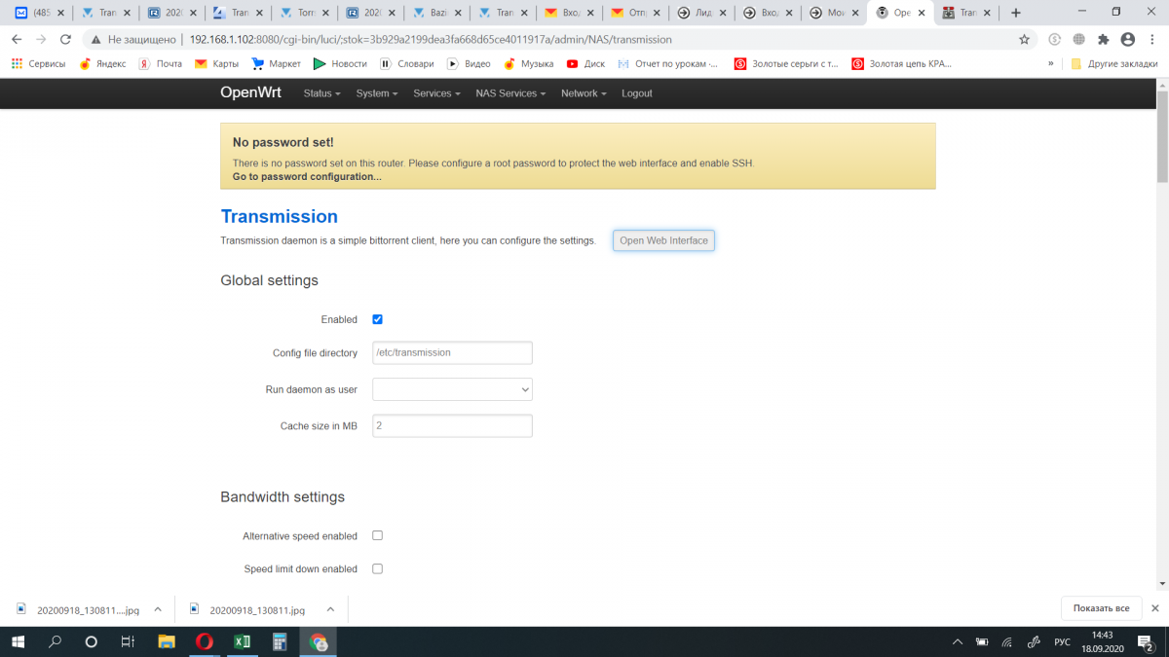Open the Почта bookmark
The height and width of the screenshot is (657, 1169).
(x=160, y=64)
